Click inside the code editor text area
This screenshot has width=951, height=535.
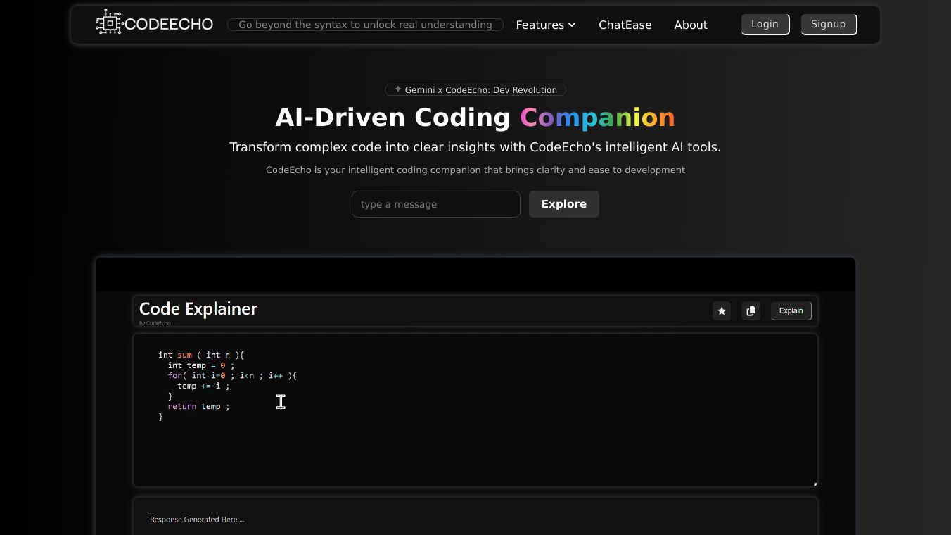[x=475, y=436]
